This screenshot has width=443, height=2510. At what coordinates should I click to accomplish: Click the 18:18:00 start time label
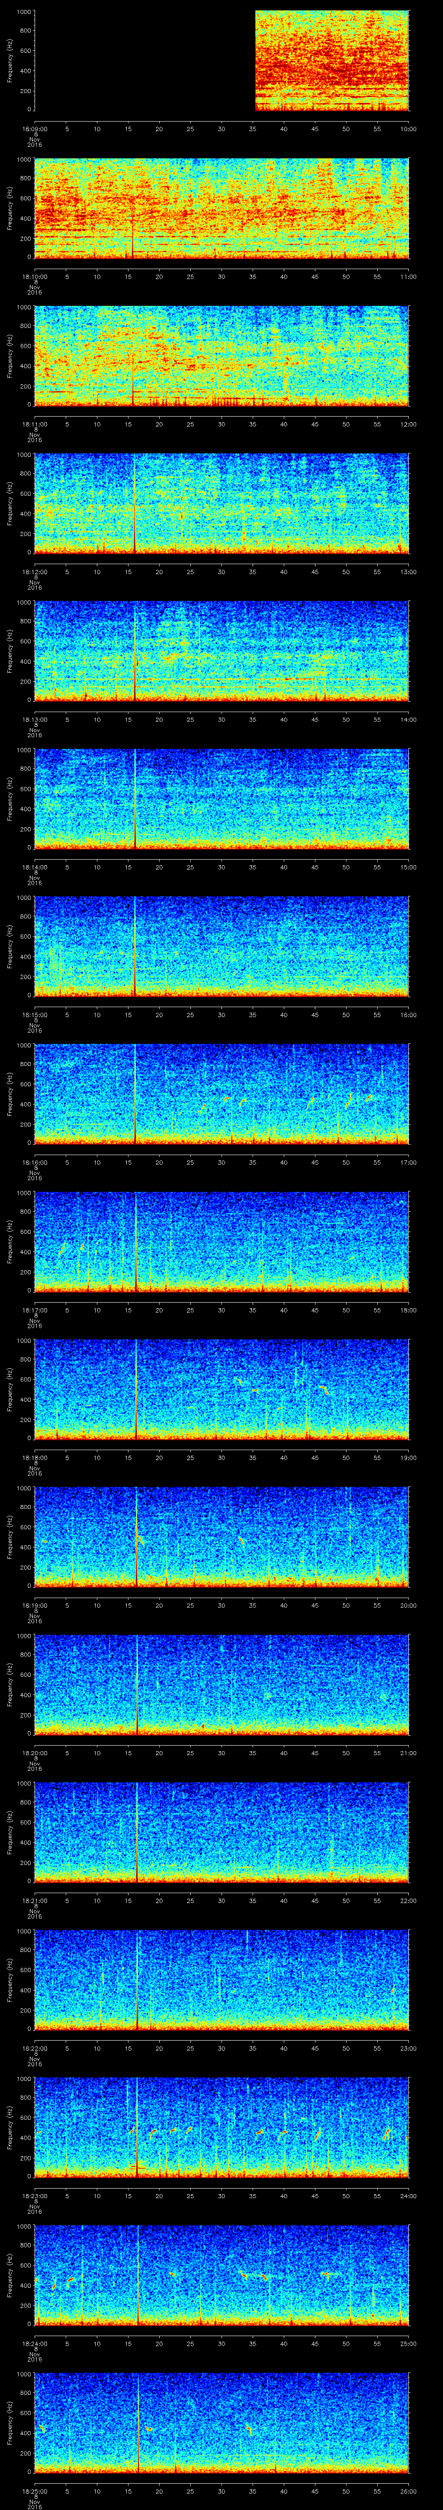[x=34, y=1457]
